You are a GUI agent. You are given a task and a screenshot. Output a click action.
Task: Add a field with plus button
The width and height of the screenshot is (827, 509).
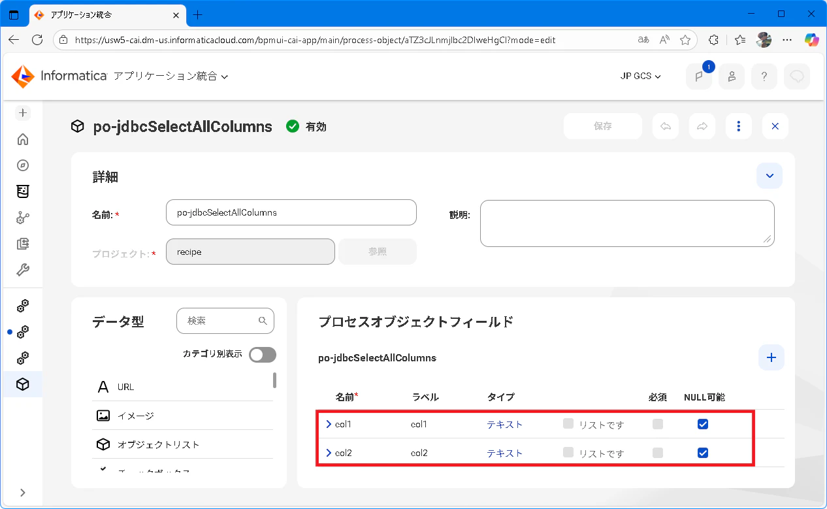[771, 357]
